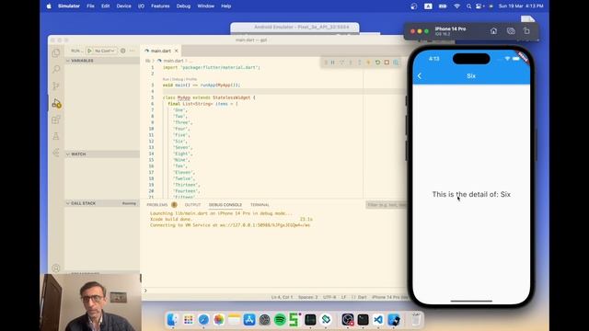Open the App Store from the Dock

[249, 320]
